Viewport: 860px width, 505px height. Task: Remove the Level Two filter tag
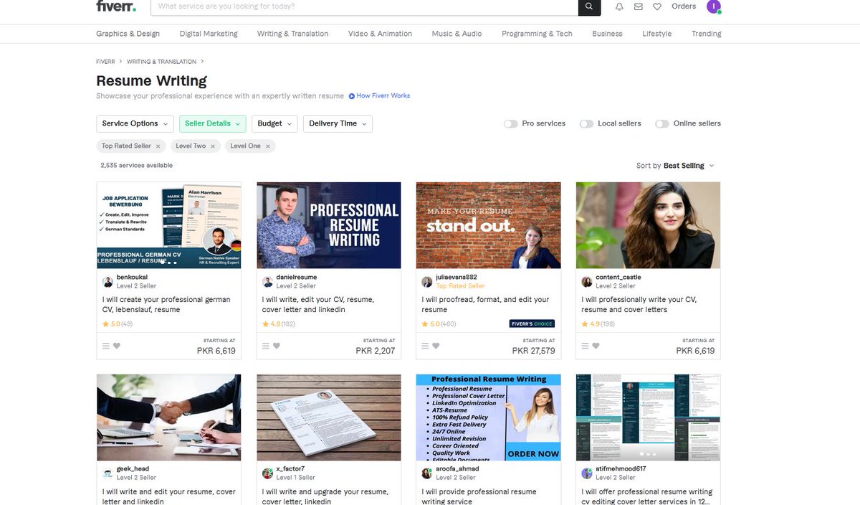(213, 146)
